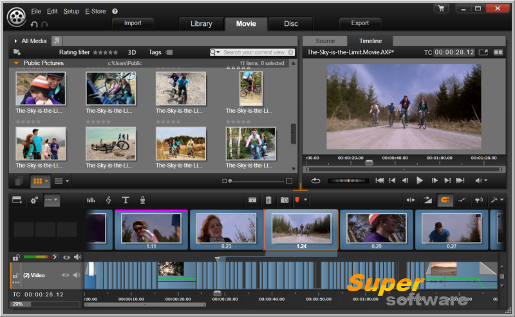Toggle magnetic snapping in timeline toolbar

click(445, 200)
